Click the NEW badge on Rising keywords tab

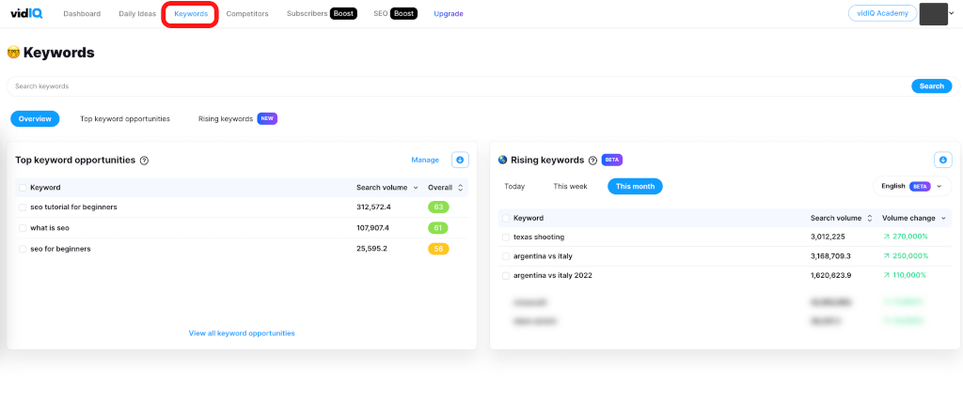[x=267, y=119]
